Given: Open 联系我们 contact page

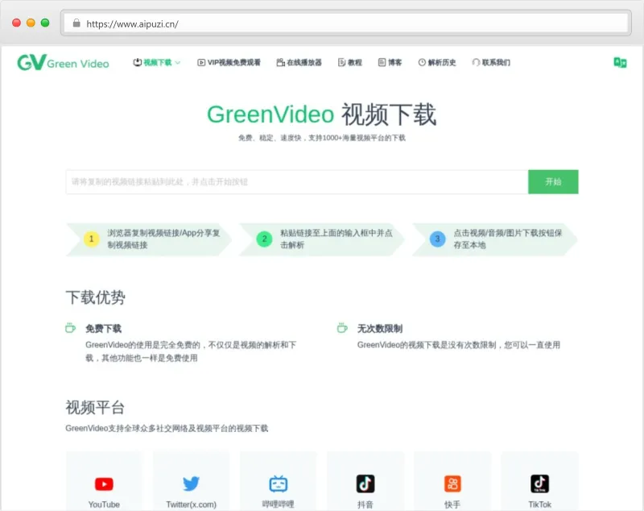Looking at the screenshot, I should [491, 63].
